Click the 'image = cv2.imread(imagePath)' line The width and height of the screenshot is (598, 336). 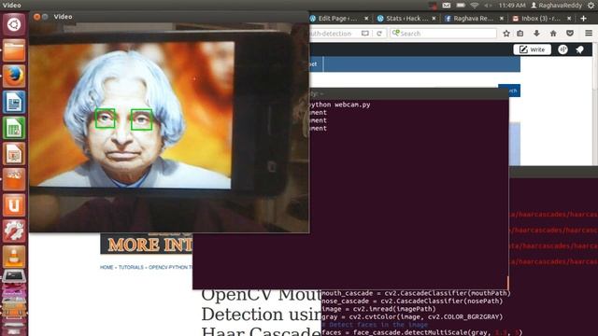pyautogui.click(x=378, y=309)
